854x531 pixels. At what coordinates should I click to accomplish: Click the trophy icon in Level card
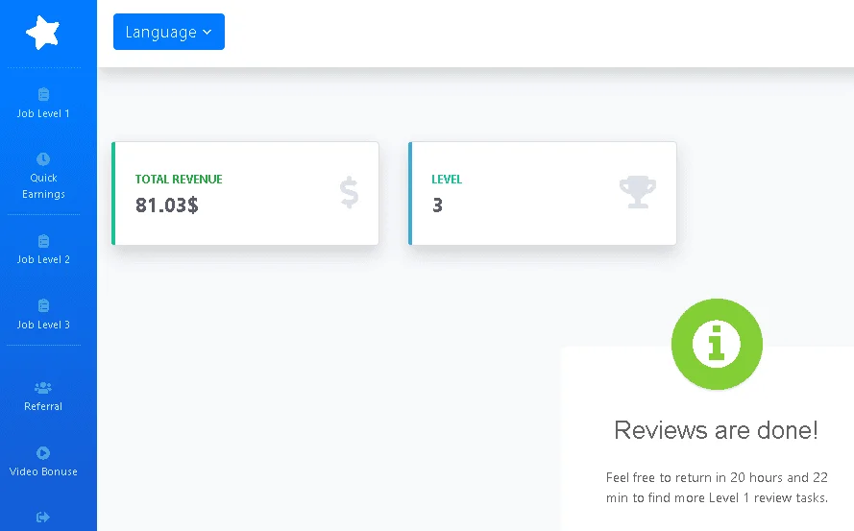pos(638,192)
